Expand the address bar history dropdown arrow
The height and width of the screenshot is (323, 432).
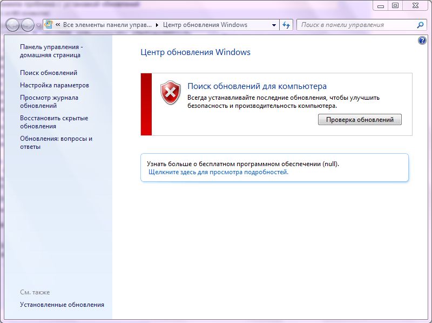point(274,25)
